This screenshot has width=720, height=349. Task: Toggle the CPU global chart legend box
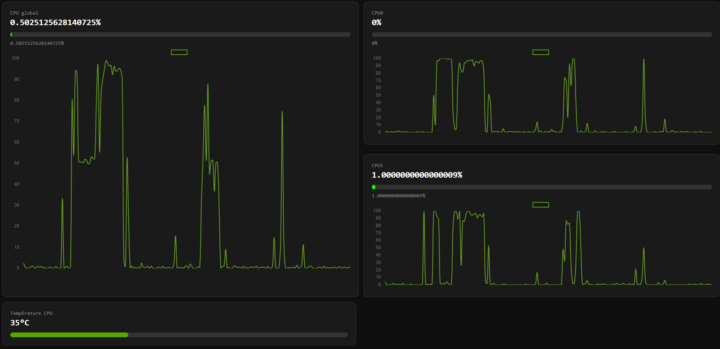pos(179,52)
